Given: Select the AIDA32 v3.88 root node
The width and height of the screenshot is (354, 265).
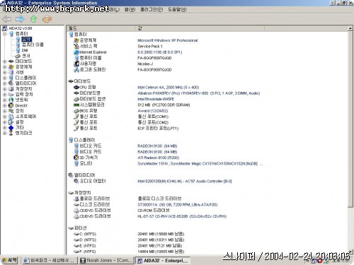Looking at the screenshot, I should [x=21, y=28].
